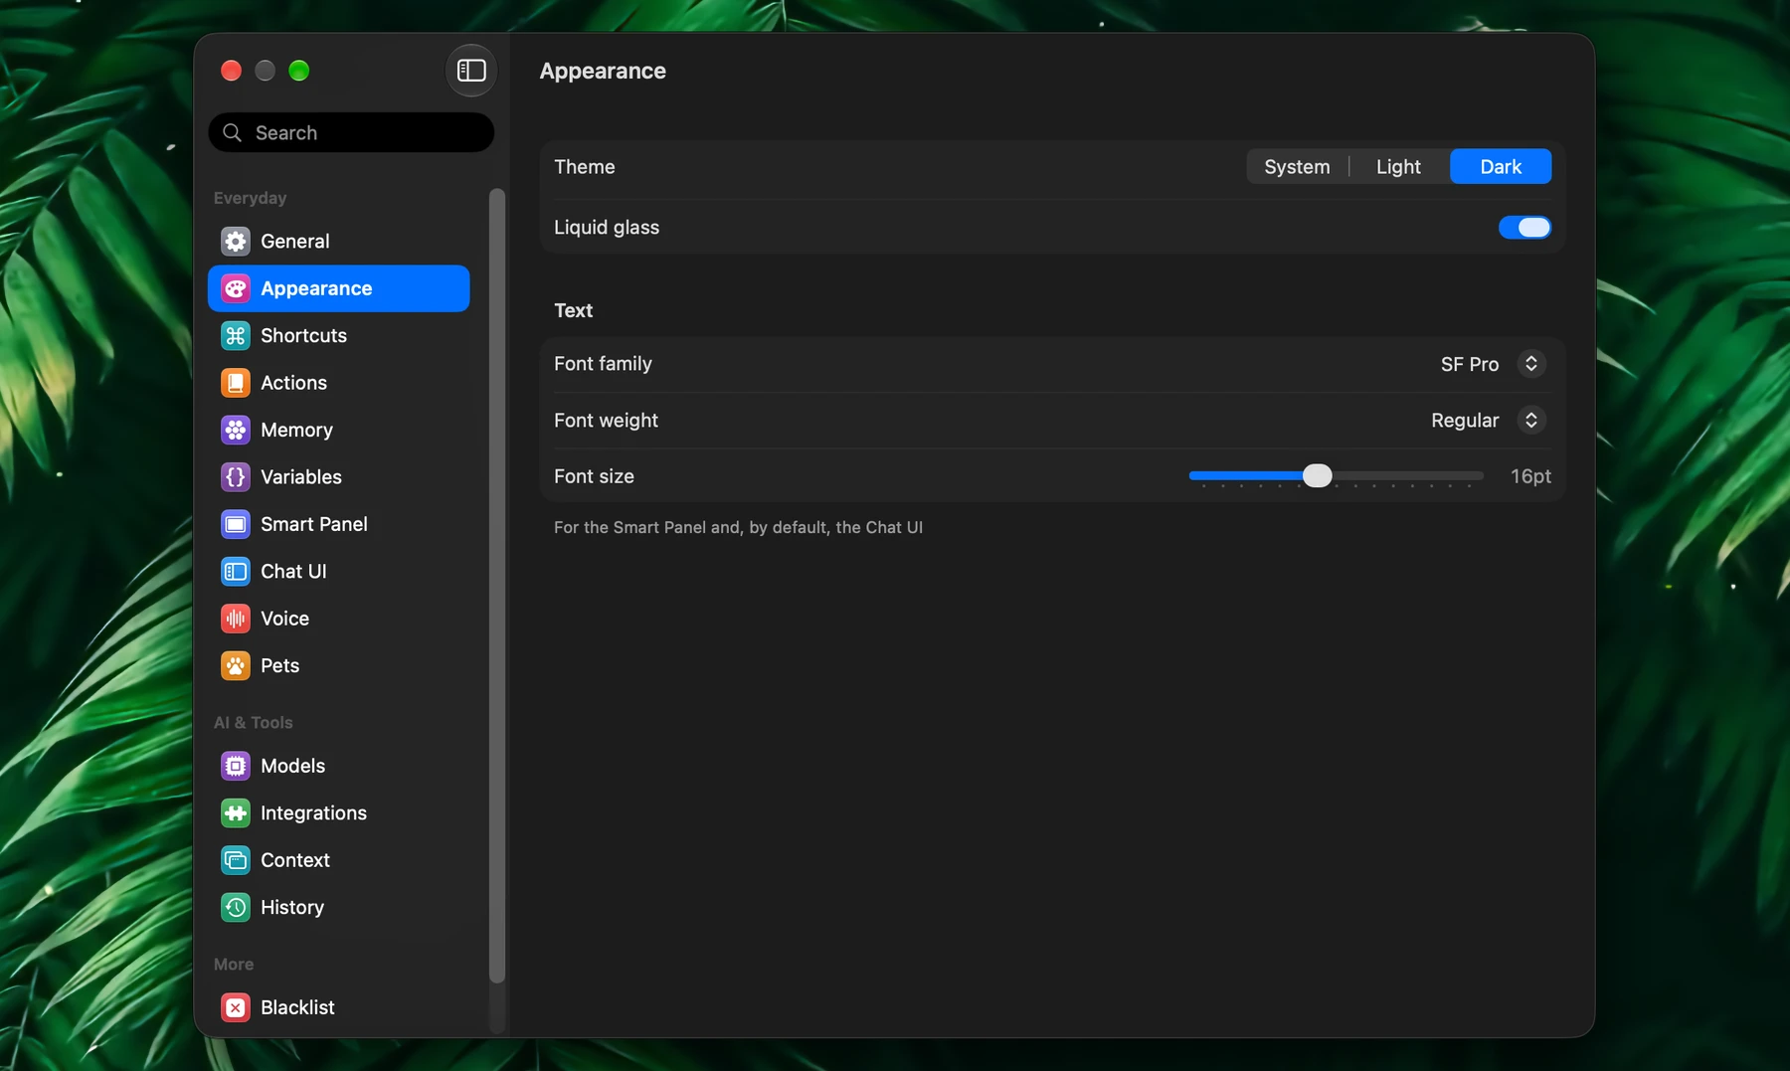Toggle the sidebar with the panel button
This screenshot has height=1071, width=1790.
pyautogui.click(x=471, y=71)
